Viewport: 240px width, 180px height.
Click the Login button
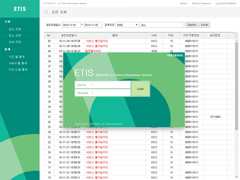click(x=140, y=89)
